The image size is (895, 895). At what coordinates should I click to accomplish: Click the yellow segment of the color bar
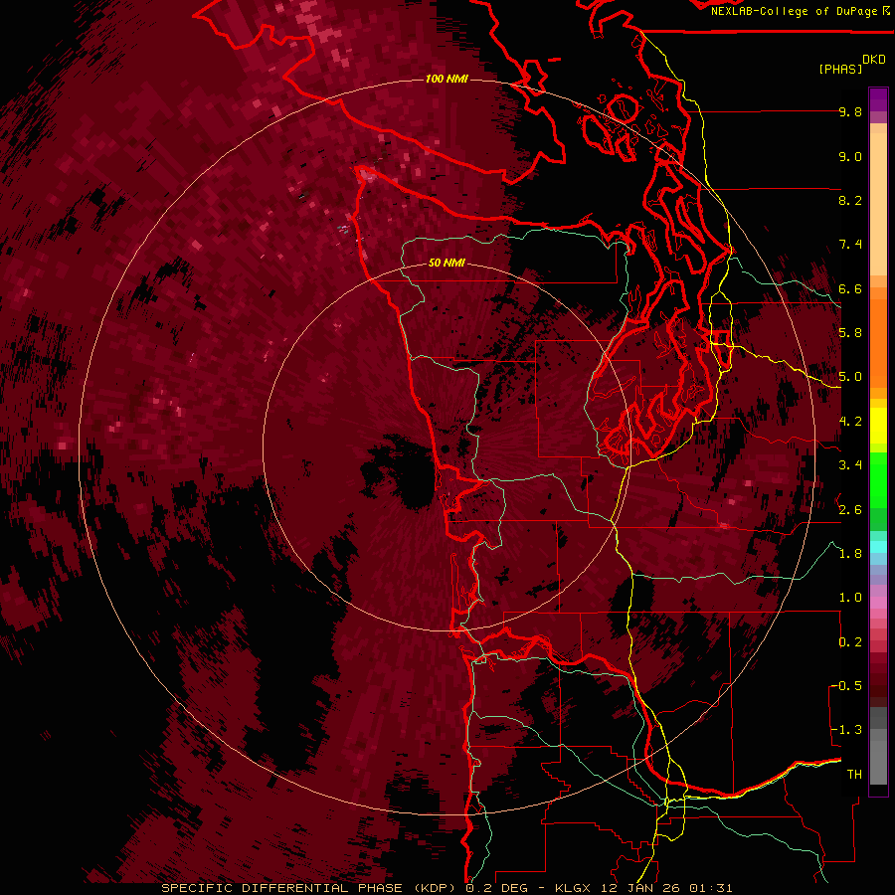pos(878,425)
